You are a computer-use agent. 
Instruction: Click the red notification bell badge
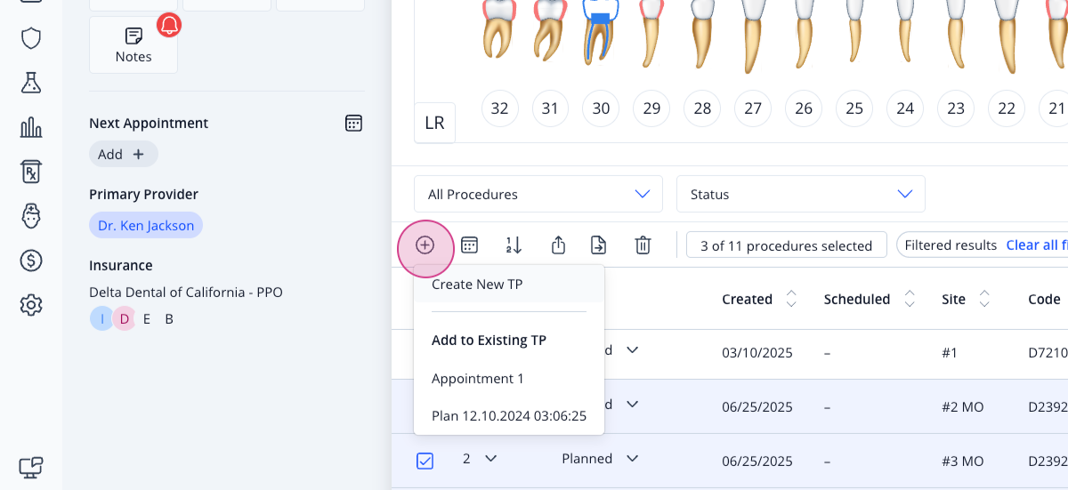click(169, 25)
